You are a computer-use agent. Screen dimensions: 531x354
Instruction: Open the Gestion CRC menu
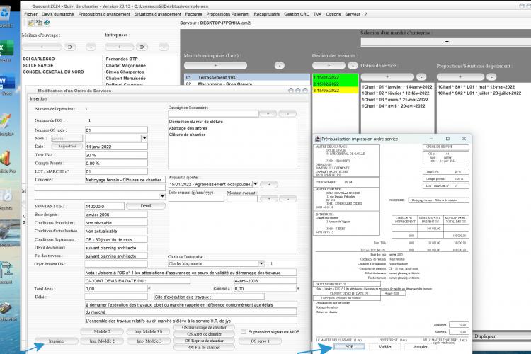coord(297,14)
